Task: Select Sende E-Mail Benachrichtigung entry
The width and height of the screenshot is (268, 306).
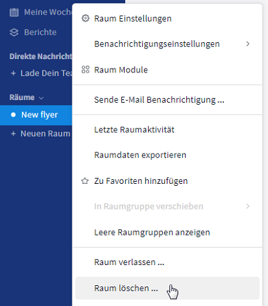Action: (167, 100)
